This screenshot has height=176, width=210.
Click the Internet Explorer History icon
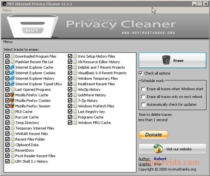[x=12, y=78]
